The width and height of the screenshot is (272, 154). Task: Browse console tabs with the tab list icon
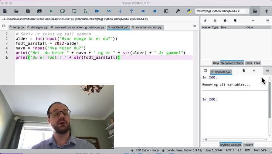[205, 70]
